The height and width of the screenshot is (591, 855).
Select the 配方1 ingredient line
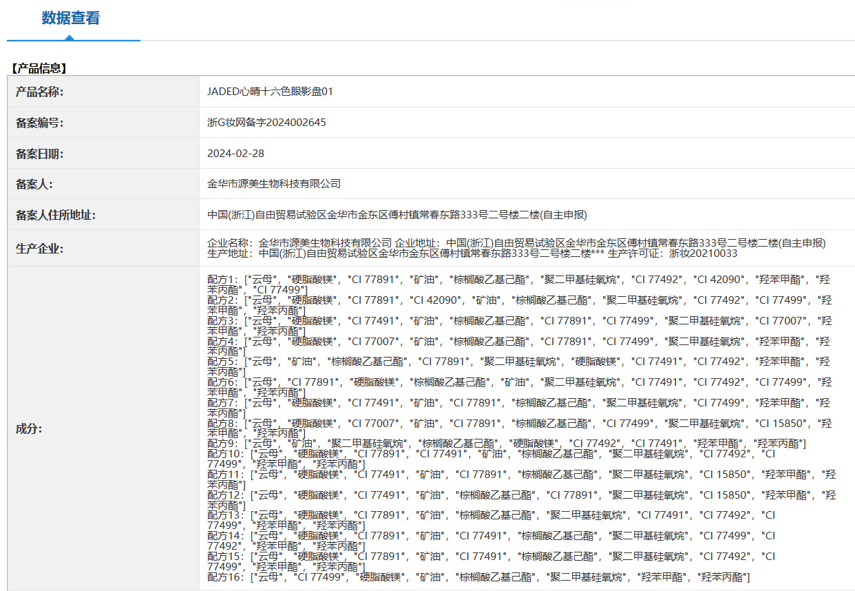(519, 284)
